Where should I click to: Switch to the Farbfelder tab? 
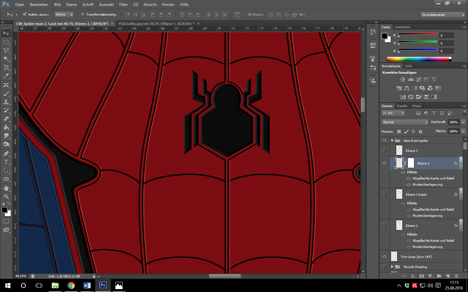coord(402,27)
